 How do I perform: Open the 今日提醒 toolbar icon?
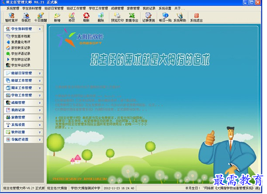(x=40, y=18)
